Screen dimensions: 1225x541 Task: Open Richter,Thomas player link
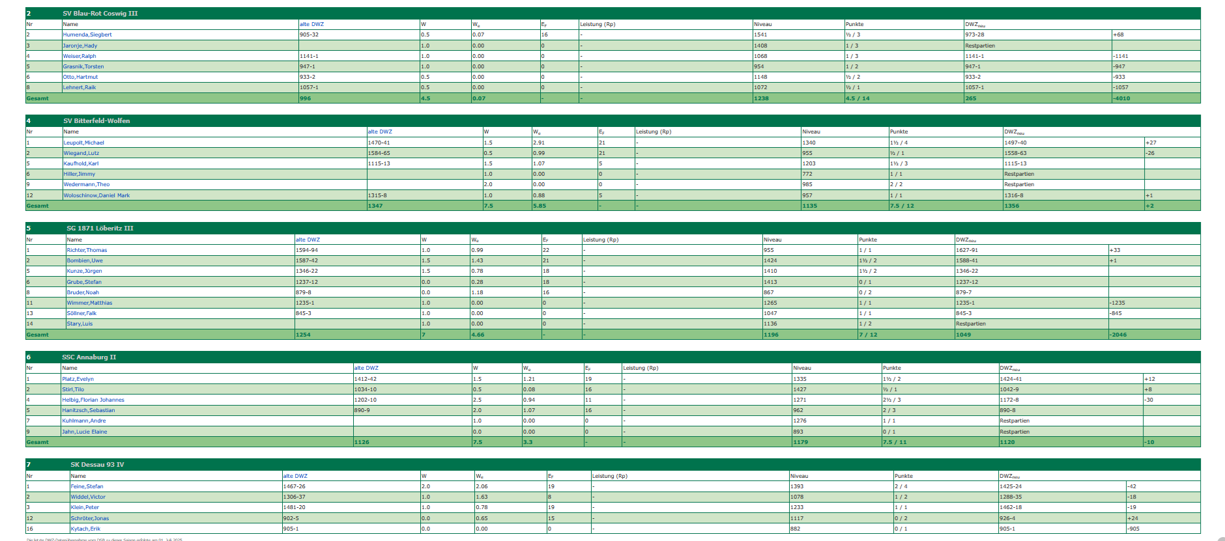click(87, 250)
